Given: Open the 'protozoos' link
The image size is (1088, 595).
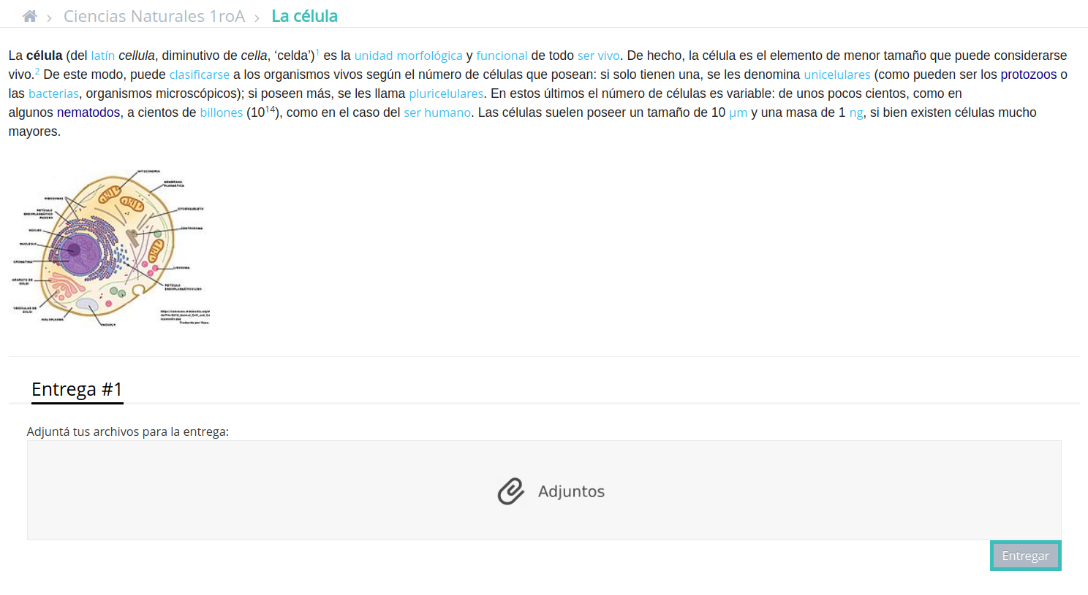Looking at the screenshot, I should click(1029, 74).
